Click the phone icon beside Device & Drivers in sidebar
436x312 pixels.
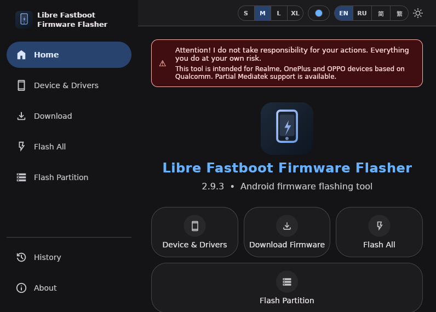[x=21, y=85]
